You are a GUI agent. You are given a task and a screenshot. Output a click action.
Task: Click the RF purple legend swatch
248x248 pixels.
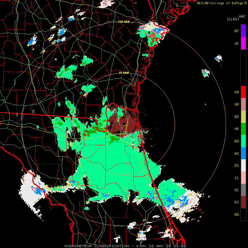(x=243, y=31)
